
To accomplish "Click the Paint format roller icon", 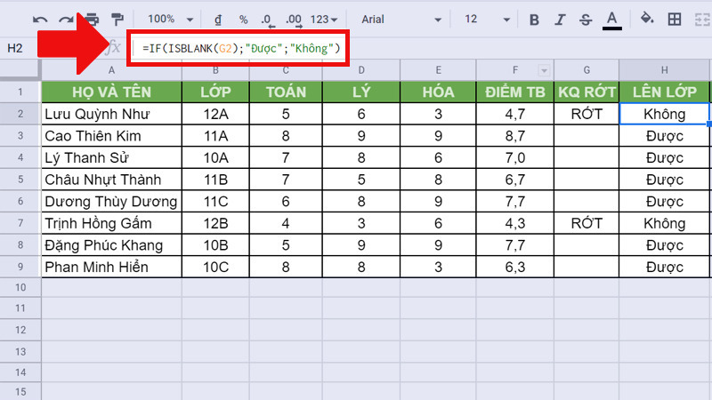I will point(117,19).
